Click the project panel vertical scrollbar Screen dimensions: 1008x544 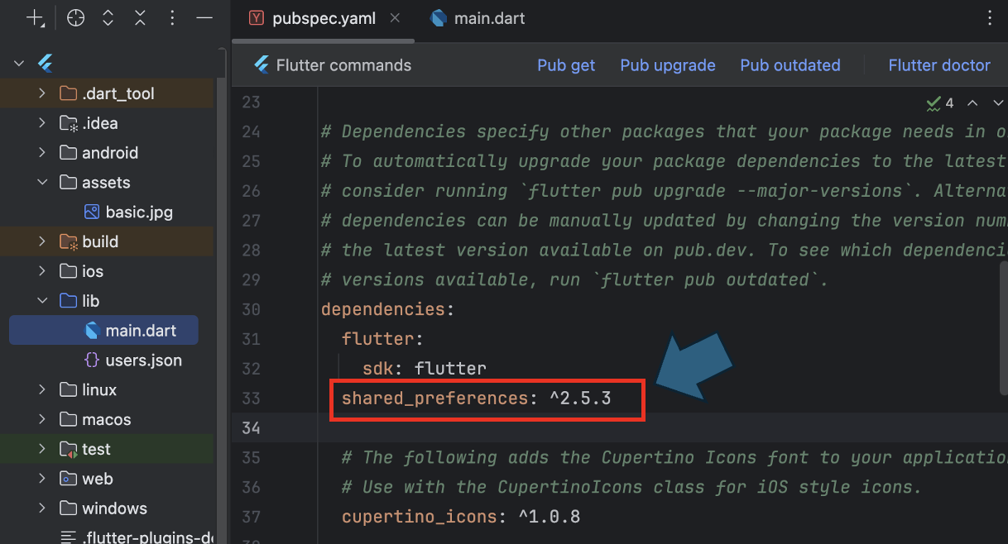pos(220,310)
